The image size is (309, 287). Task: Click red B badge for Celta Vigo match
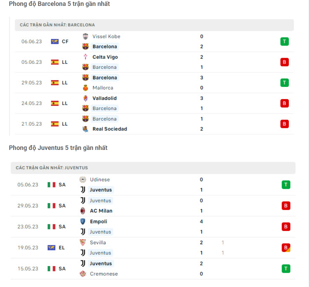285,62
